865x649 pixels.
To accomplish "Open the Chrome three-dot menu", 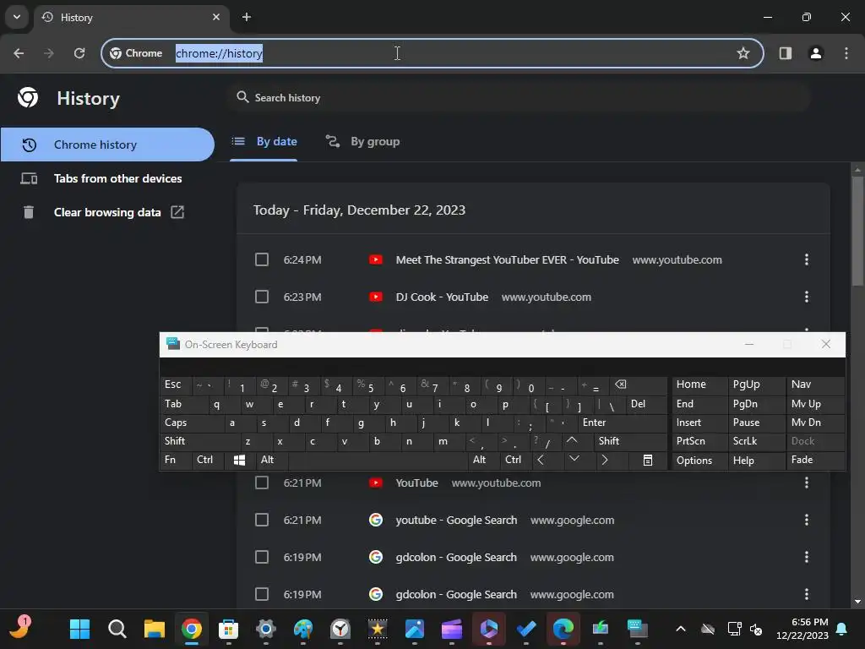I will tap(846, 53).
